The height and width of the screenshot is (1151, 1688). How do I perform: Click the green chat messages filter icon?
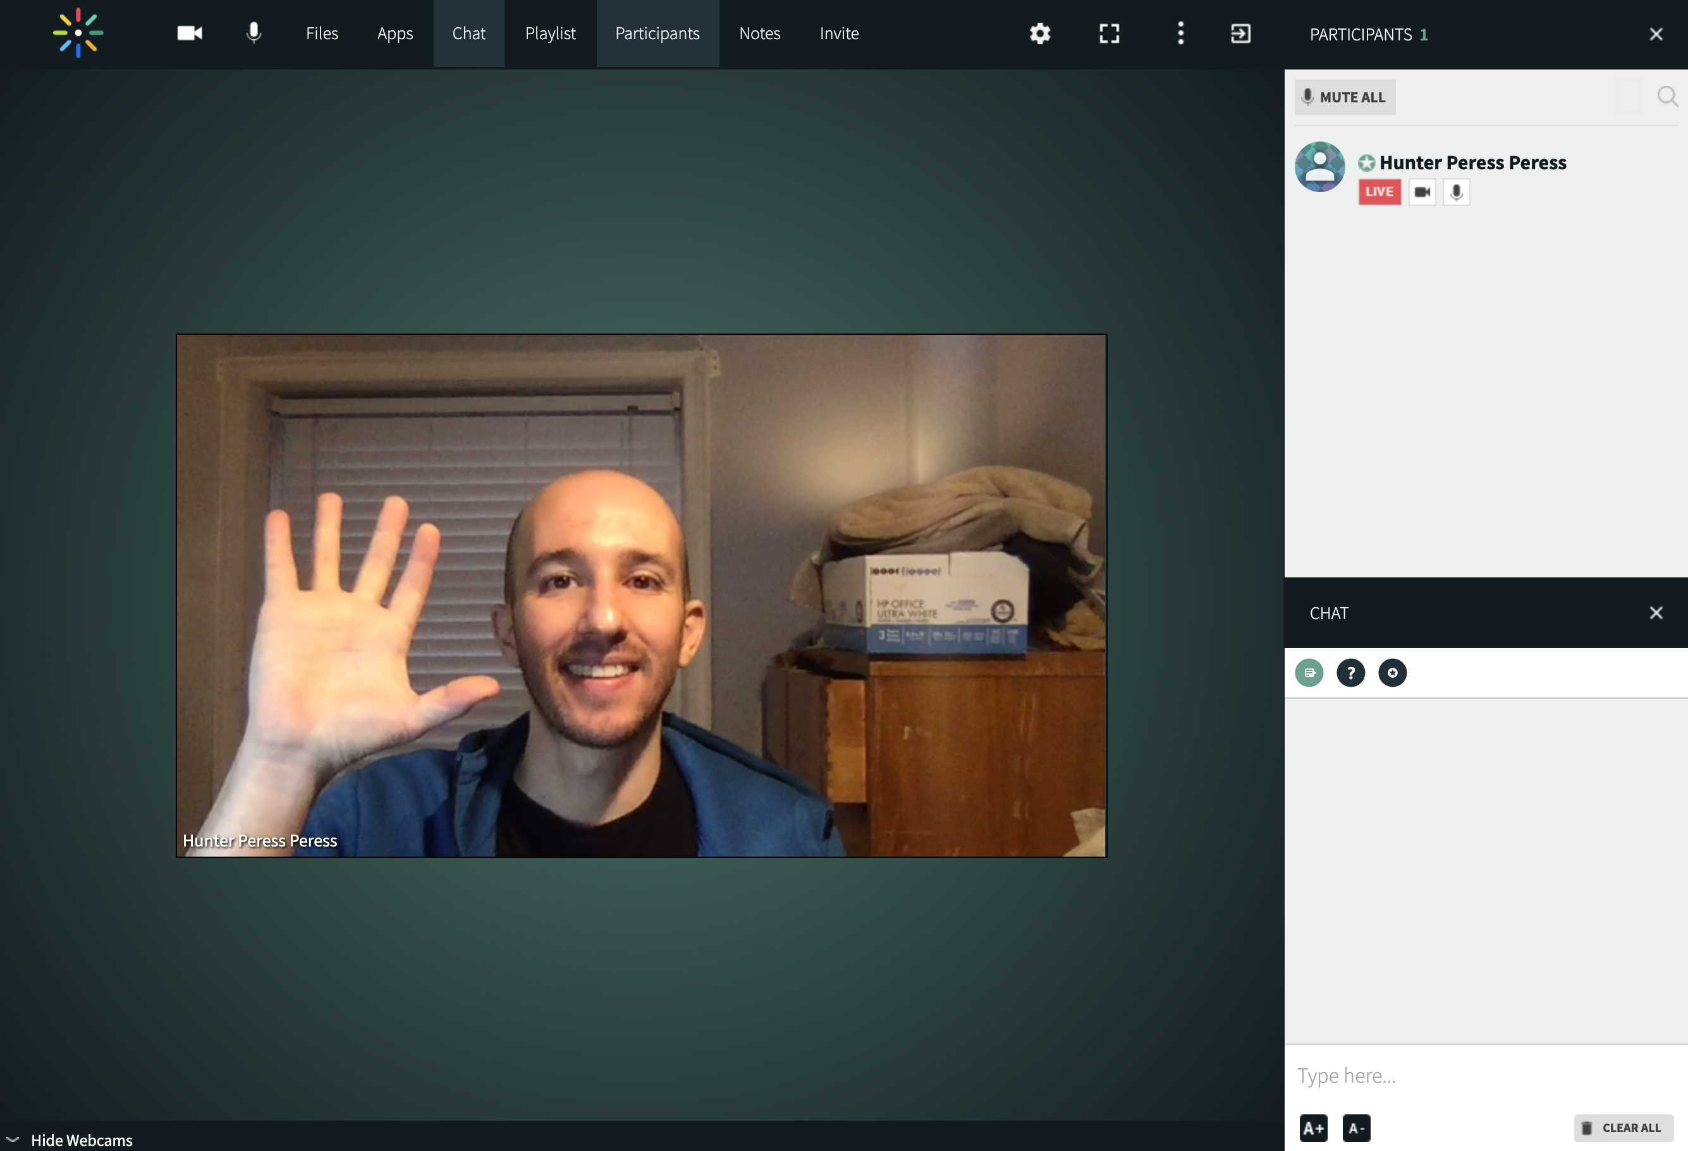click(x=1309, y=673)
